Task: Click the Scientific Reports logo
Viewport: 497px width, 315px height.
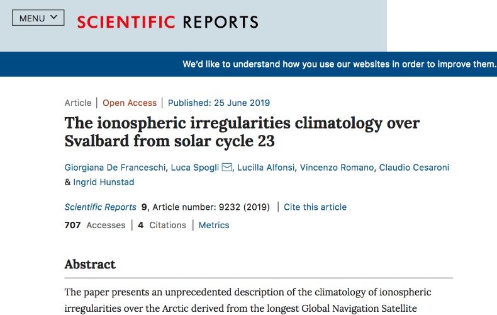Action: click(168, 22)
